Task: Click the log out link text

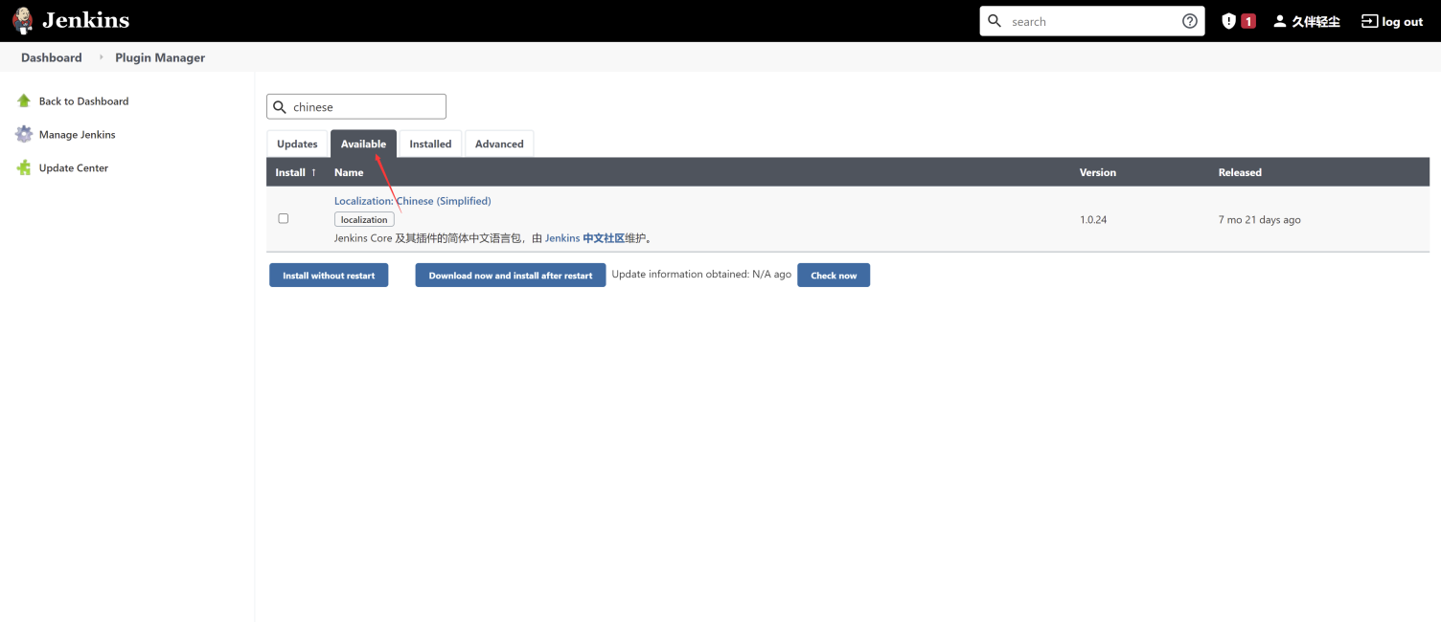Action: click(x=1403, y=21)
